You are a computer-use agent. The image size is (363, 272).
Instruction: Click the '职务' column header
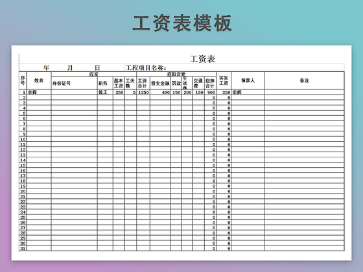point(105,84)
